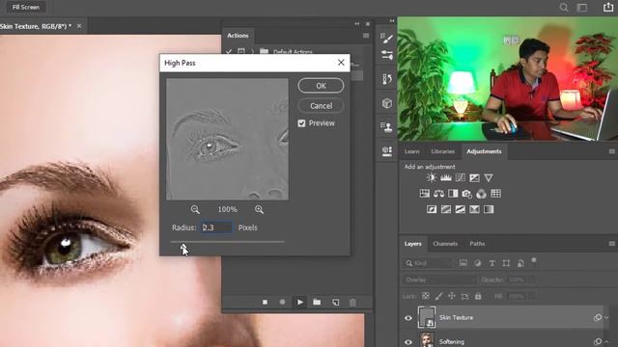Open the 3D panel cube icon
Screen dimensions: 618x347
[386, 103]
